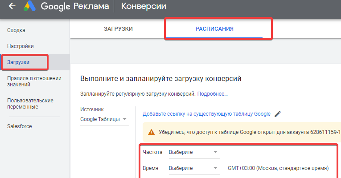Click the Источник label
Image resolution: width=341 pixels, height=178 pixels.
(92, 109)
